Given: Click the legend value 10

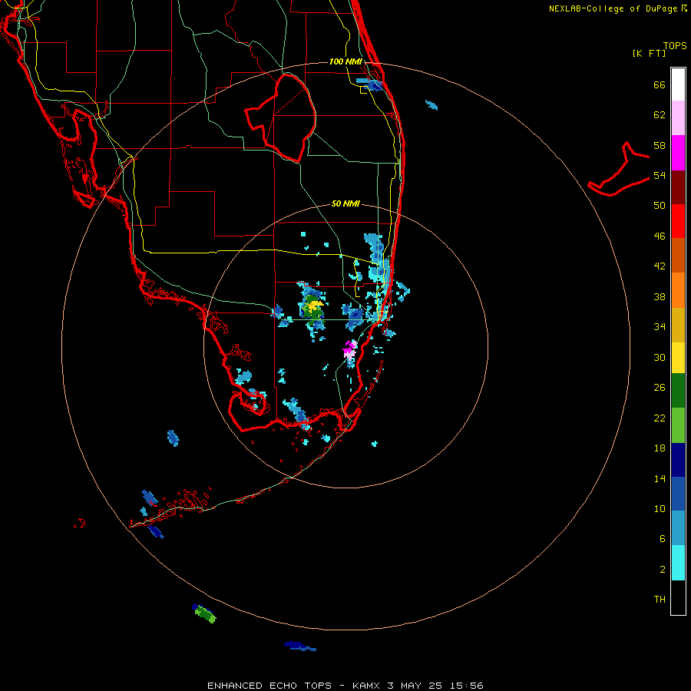Looking at the screenshot, I should tap(660, 509).
